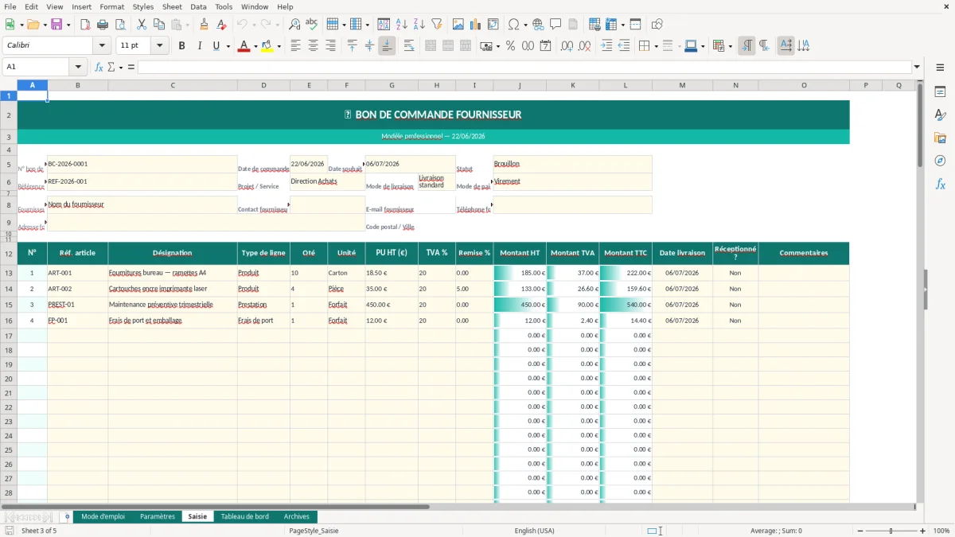The height and width of the screenshot is (537, 955).
Task: Open the sidebar Properties panel icon
Action: (x=940, y=92)
